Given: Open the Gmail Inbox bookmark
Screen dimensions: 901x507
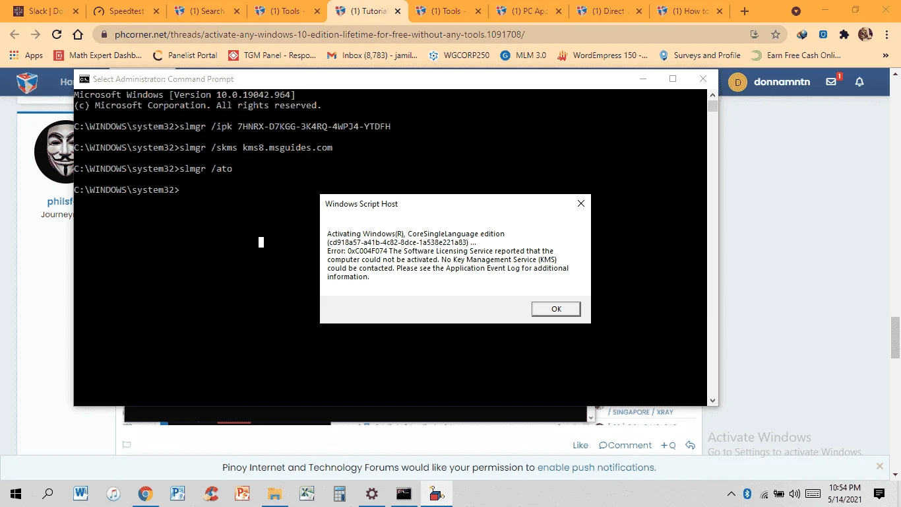Looking at the screenshot, I should tap(372, 55).
